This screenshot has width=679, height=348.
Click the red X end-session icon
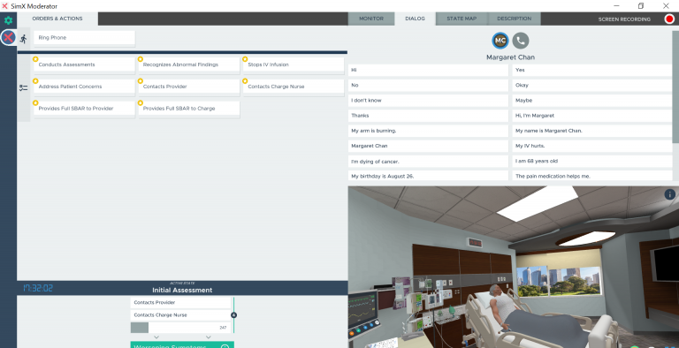point(8,38)
